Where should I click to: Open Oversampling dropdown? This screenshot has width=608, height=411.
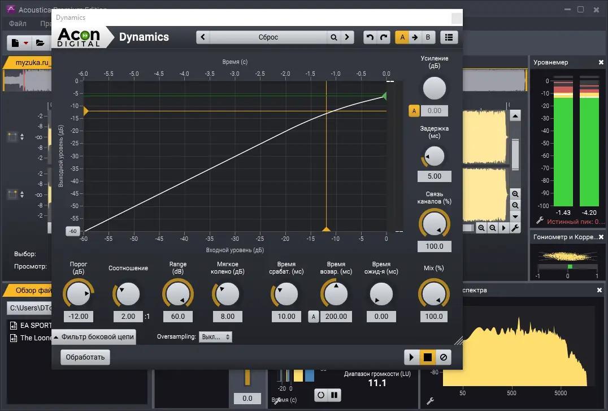pos(215,337)
